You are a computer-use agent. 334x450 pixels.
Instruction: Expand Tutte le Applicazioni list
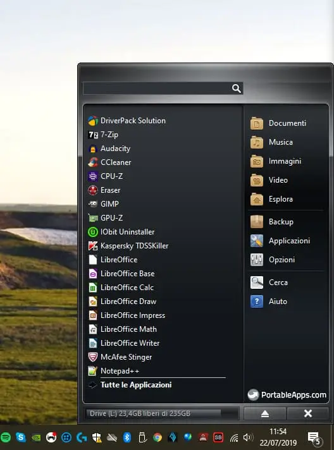point(130,385)
